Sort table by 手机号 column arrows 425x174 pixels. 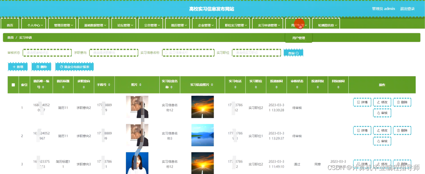coord(109,85)
